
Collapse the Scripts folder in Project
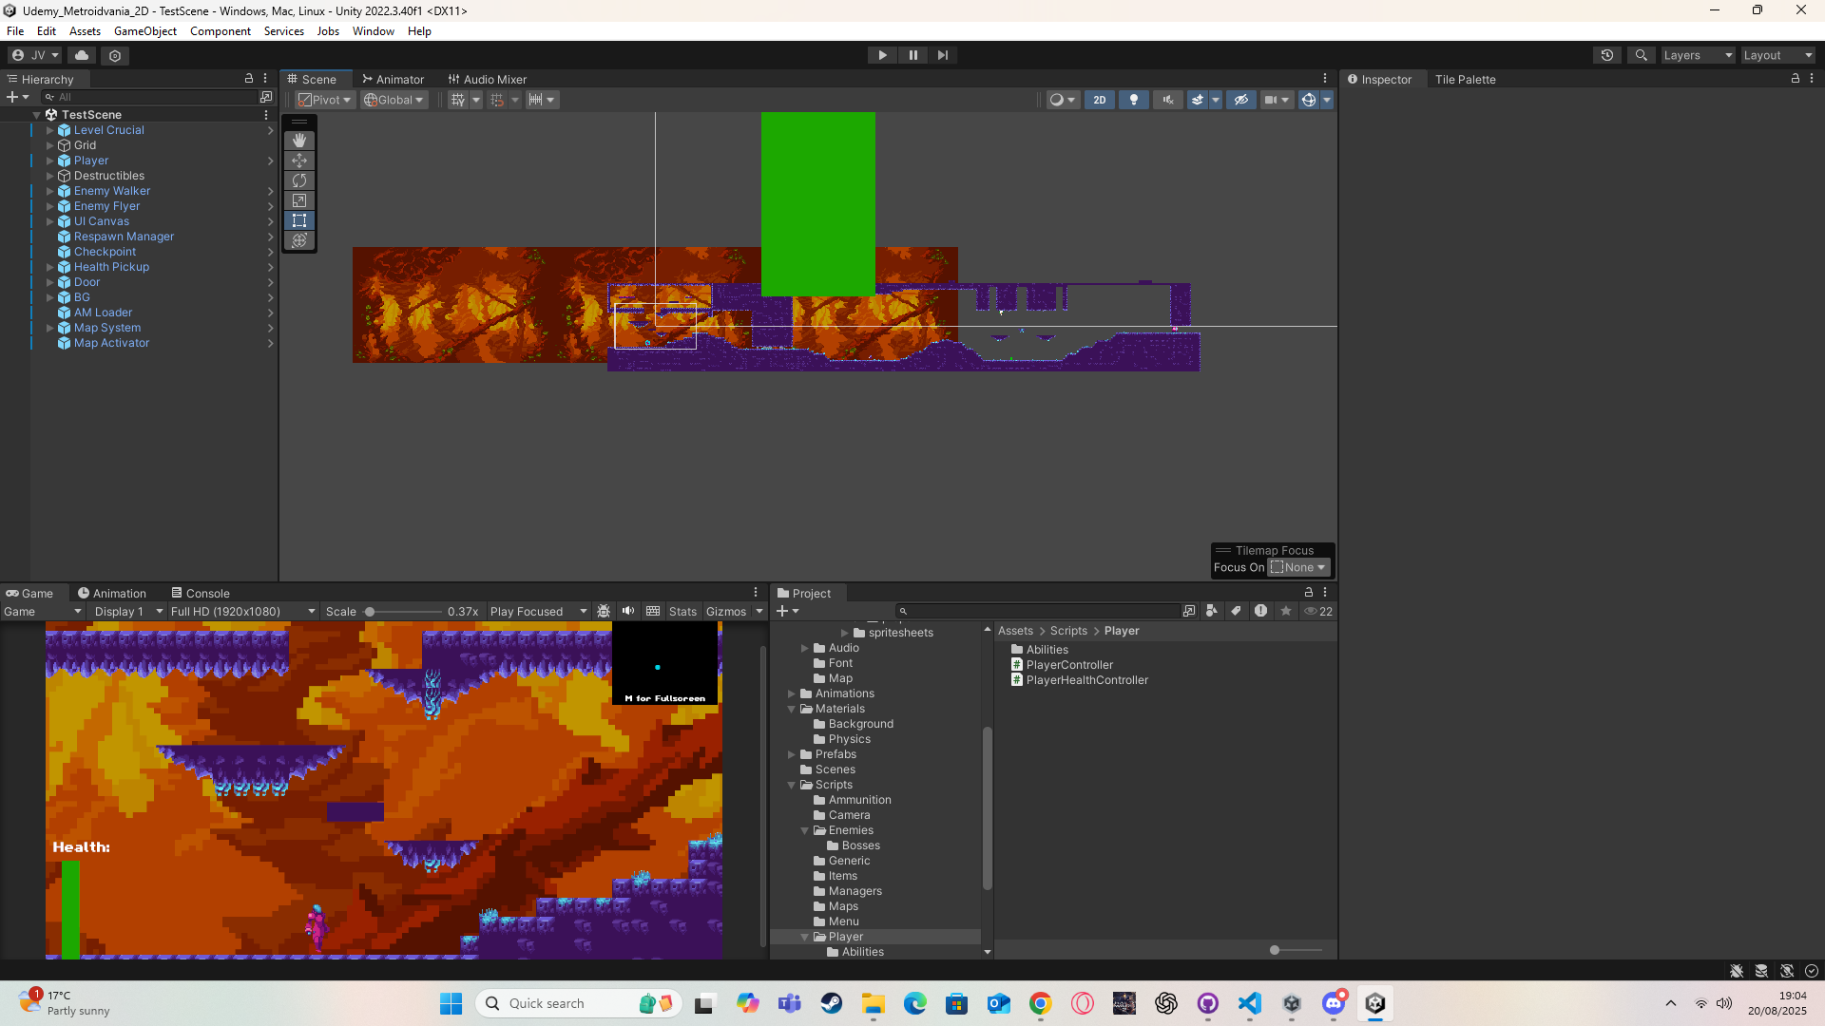pos(791,785)
